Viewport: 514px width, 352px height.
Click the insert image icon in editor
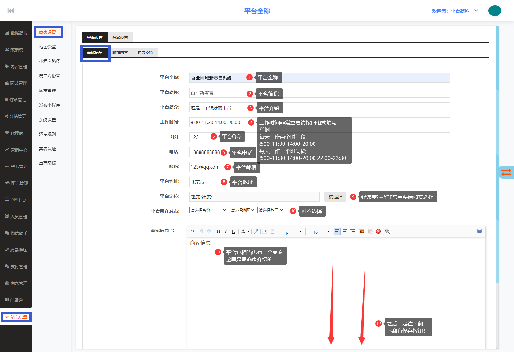click(362, 231)
